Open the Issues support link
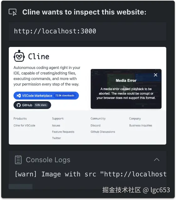This screenshot has height=200, width=176. pyautogui.click(x=56, y=125)
